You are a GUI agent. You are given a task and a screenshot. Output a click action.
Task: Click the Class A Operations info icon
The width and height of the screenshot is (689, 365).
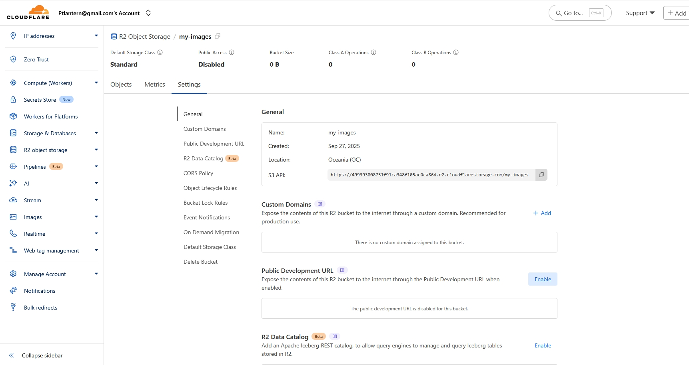373,52
